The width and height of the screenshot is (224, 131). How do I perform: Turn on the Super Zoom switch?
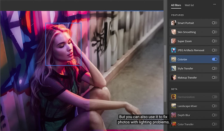(x=214, y=41)
